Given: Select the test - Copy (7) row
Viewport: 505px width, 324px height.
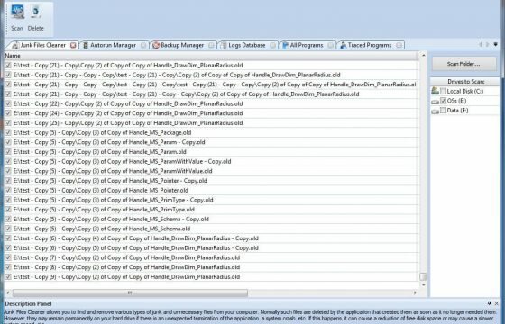Looking at the screenshot, I should [211, 257].
